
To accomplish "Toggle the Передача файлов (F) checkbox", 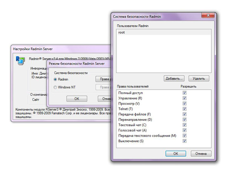I will click(x=184, y=114).
